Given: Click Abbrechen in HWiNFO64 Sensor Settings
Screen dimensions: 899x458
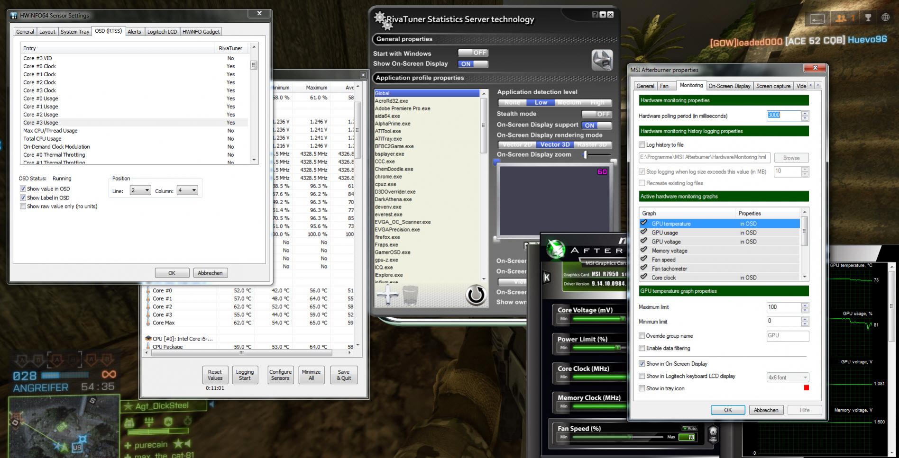Looking at the screenshot, I should pyautogui.click(x=210, y=273).
